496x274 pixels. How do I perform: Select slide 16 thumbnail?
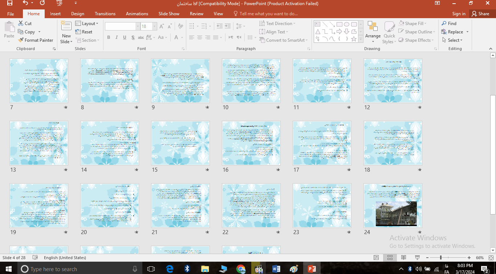(x=251, y=143)
